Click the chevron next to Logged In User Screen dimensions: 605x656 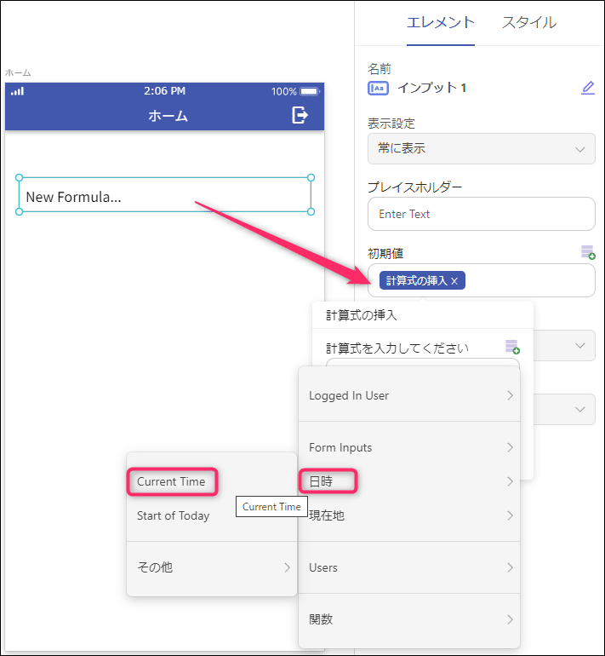pyautogui.click(x=511, y=395)
